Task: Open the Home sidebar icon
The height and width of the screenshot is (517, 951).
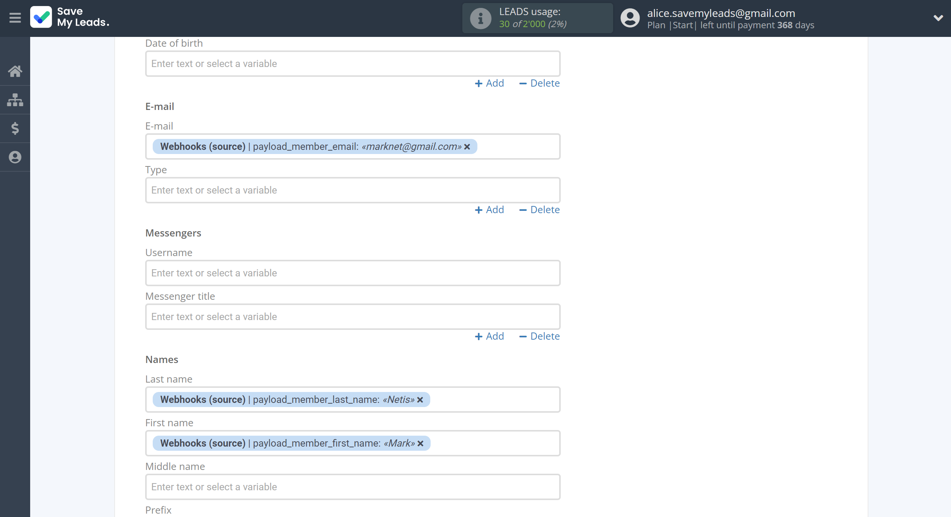Action: pos(15,71)
